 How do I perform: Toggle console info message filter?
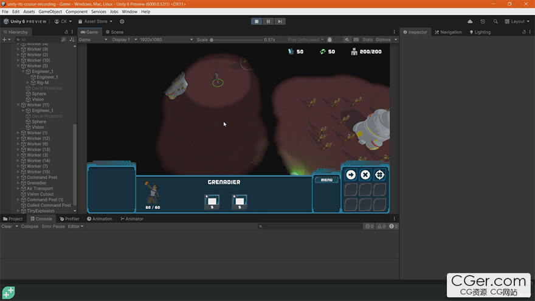point(370,226)
